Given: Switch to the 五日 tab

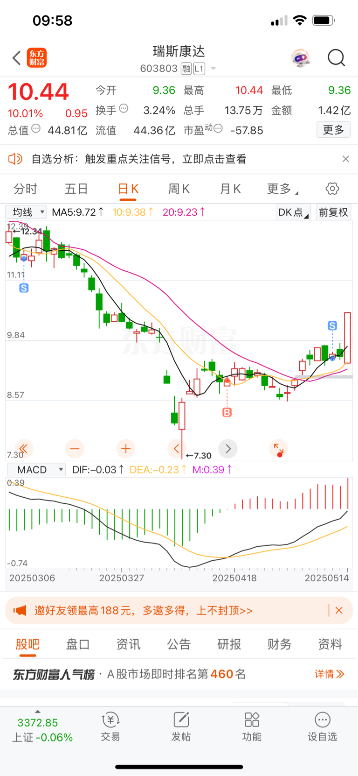Looking at the screenshot, I should (76, 189).
